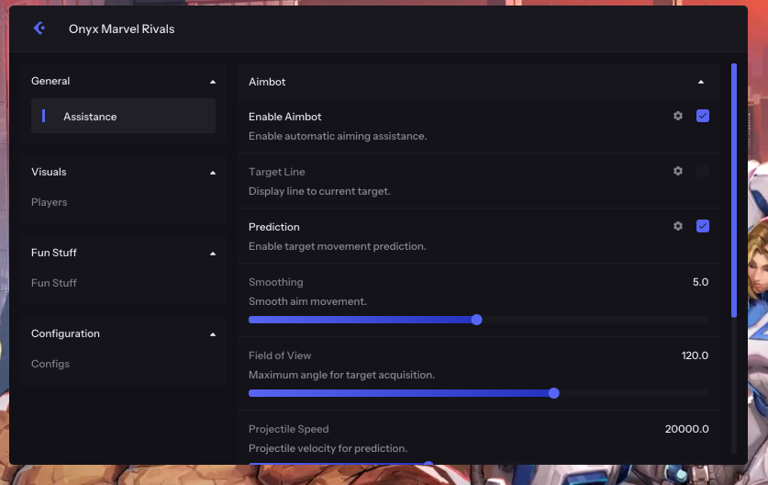Click the vertical scrollbar thumb
This screenshot has height=485, width=768.
click(734, 190)
